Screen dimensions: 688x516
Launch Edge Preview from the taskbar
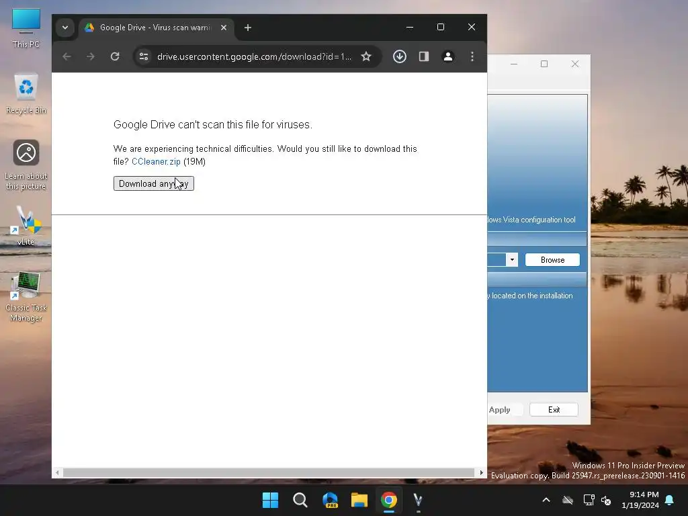(330, 500)
